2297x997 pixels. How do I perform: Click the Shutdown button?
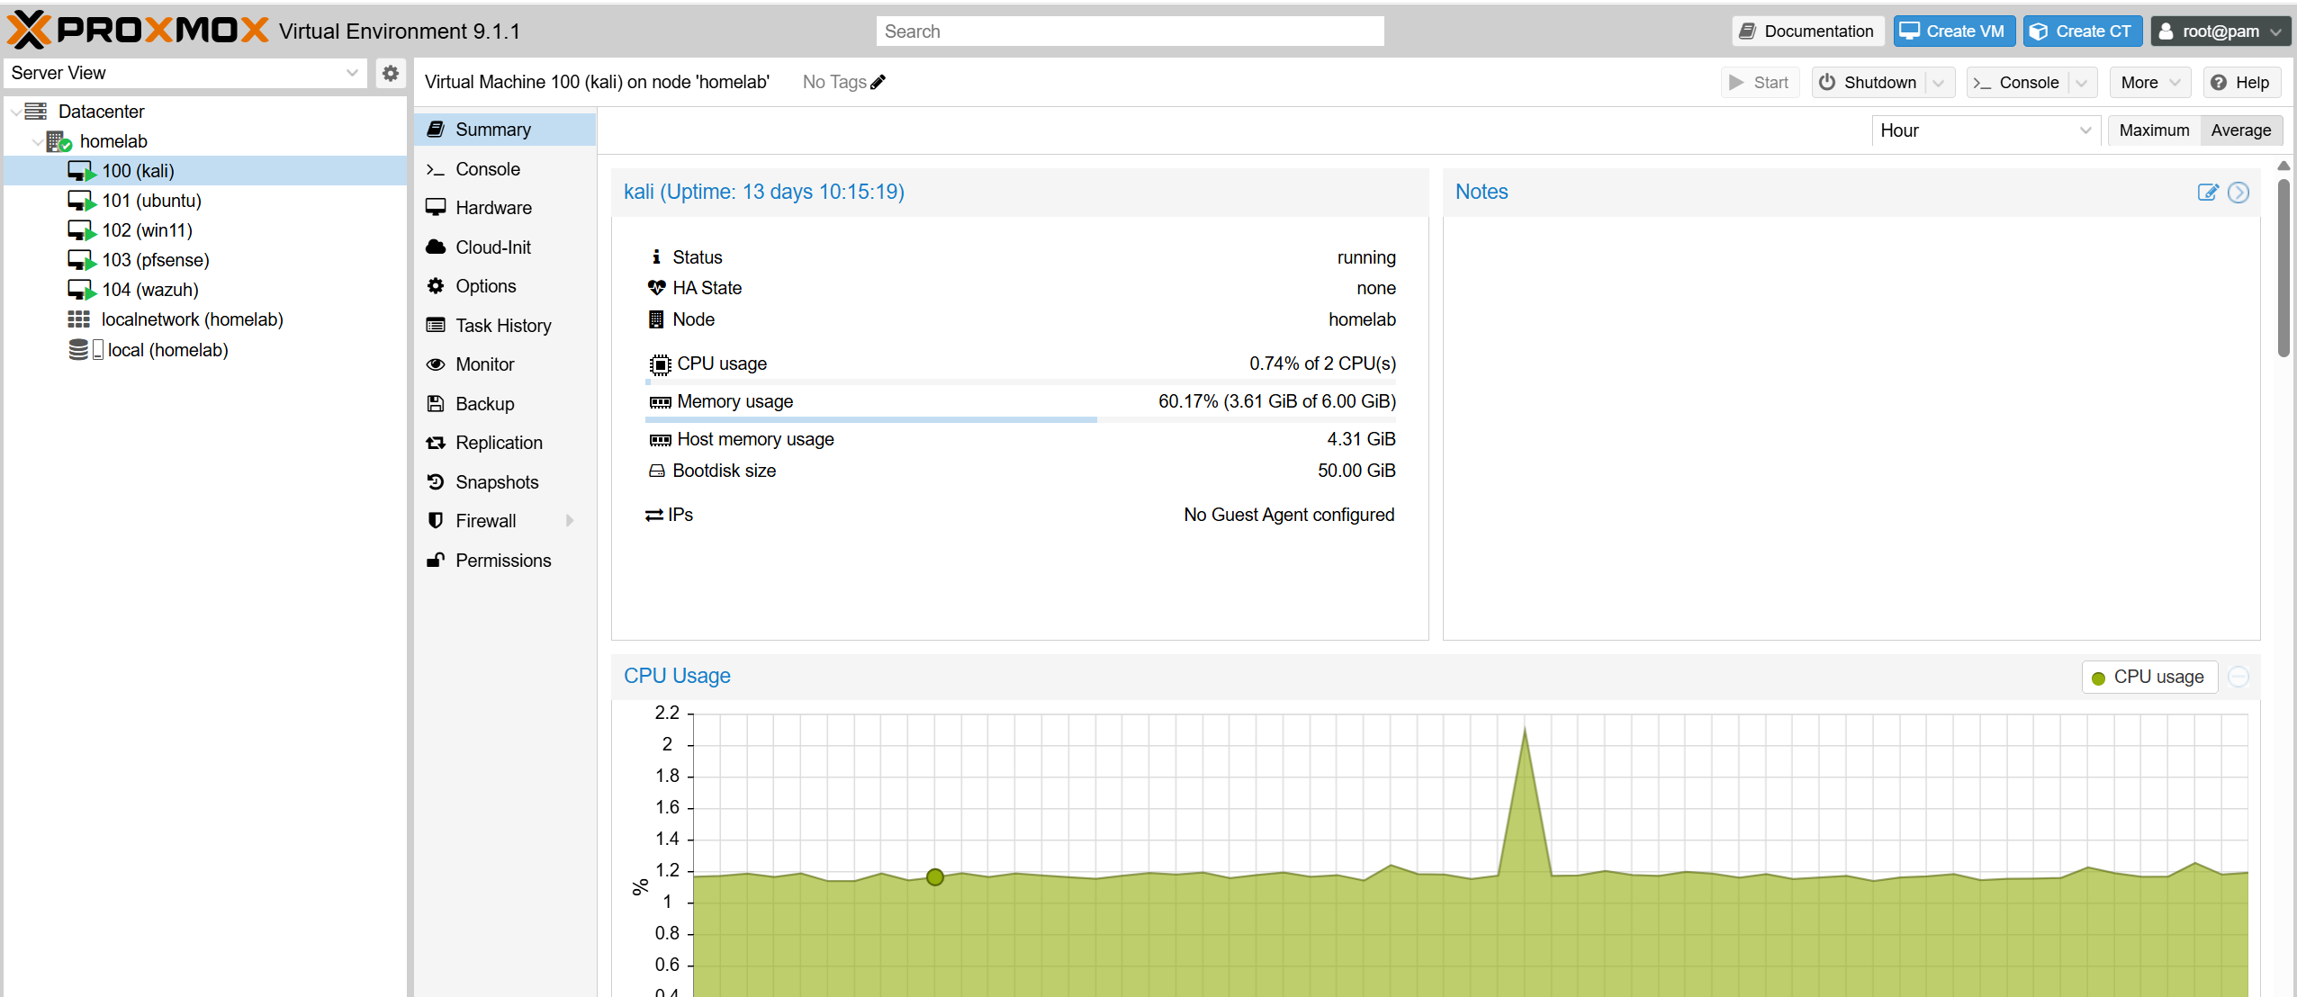[x=1869, y=83]
